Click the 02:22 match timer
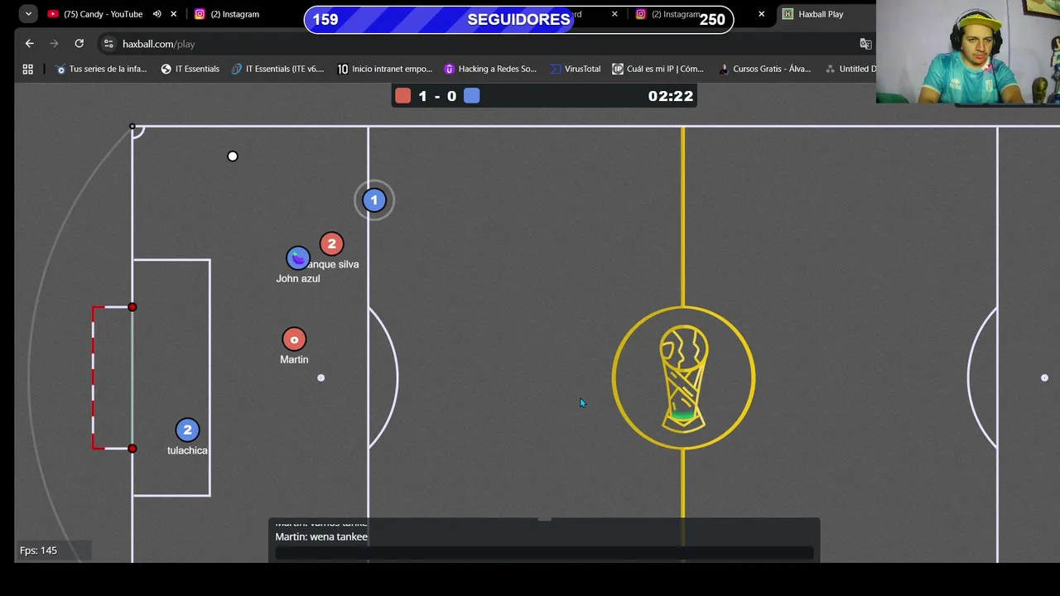1060x596 pixels. coord(671,96)
